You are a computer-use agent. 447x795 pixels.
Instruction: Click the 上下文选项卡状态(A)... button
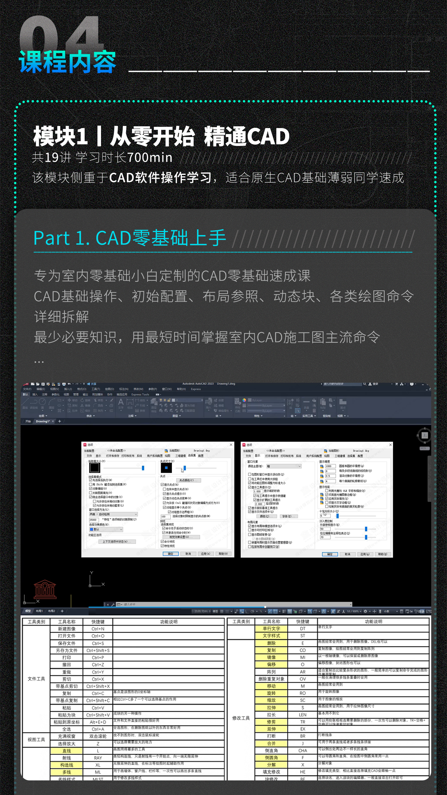click(x=117, y=542)
